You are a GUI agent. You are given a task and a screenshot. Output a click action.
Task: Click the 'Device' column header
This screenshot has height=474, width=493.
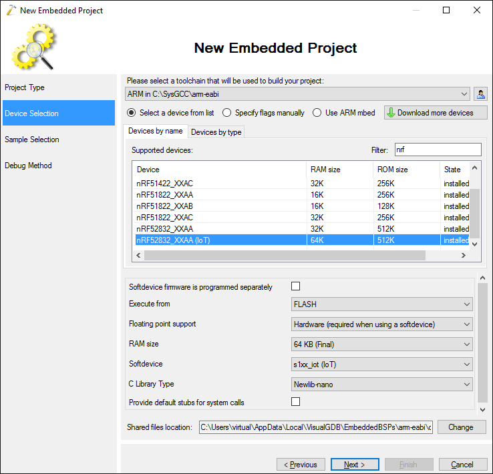(x=220, y=170)
